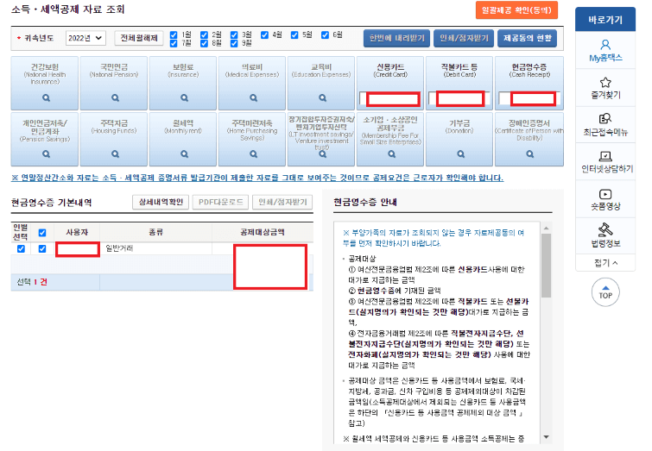Open the 귀속년도 2022년 dropdown

pos(85,38)
